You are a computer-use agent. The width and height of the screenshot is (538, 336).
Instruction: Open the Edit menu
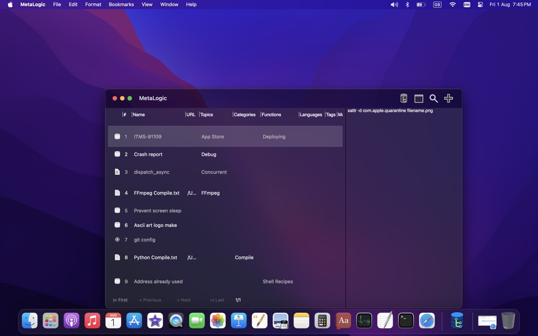73,5
